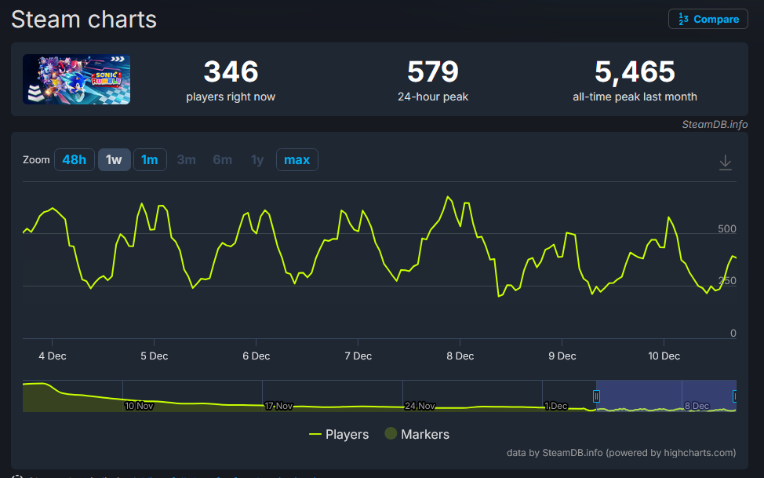Screen dimensions: 764x478
Task: Click the 4 Dec axis label
Action: 52,356
